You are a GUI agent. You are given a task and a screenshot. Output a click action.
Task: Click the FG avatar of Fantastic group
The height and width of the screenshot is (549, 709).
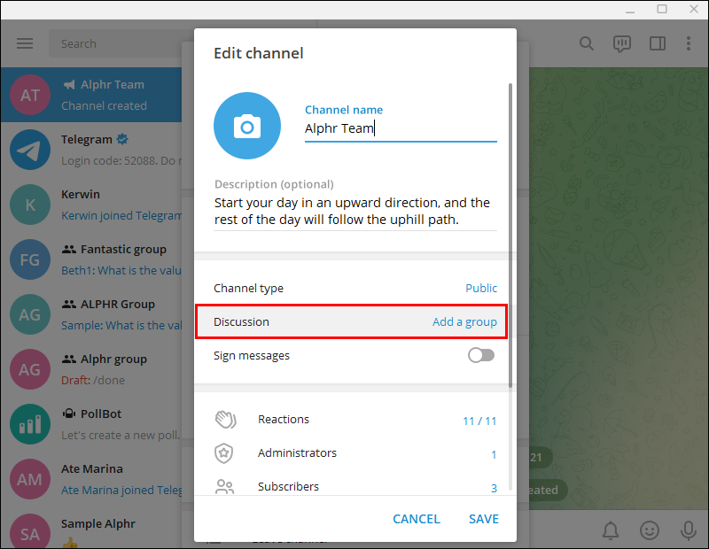30,259
